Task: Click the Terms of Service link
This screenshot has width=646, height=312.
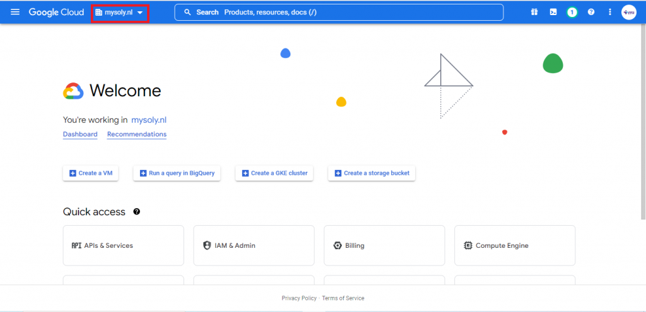Action: point(343,298)
